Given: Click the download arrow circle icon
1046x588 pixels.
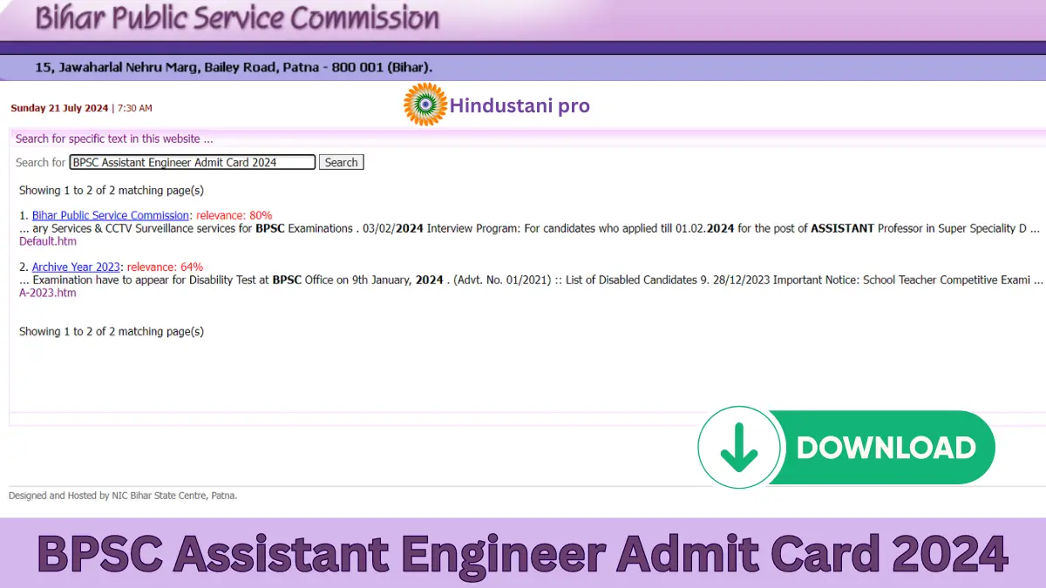Looking at the screenshot, I should [739, 448].
